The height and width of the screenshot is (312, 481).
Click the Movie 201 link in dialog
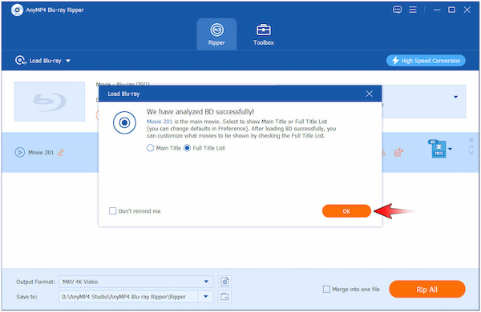tap(160, 122)
